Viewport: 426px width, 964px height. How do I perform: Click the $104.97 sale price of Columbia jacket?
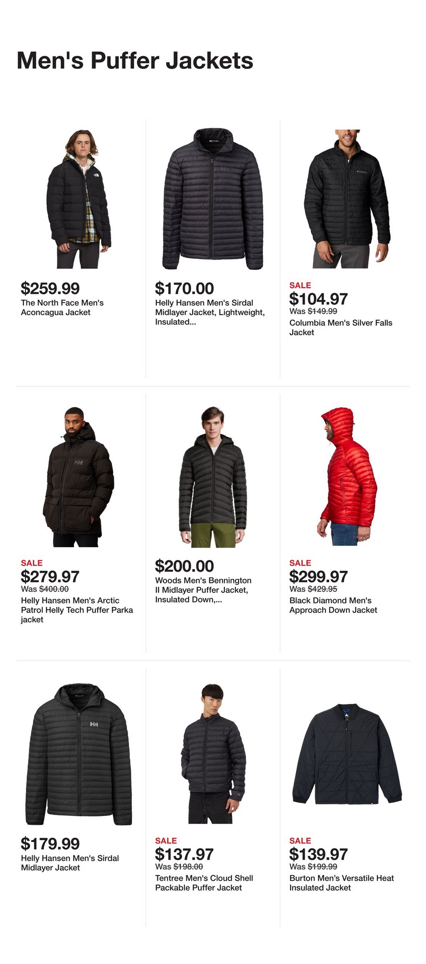(318, 299)
